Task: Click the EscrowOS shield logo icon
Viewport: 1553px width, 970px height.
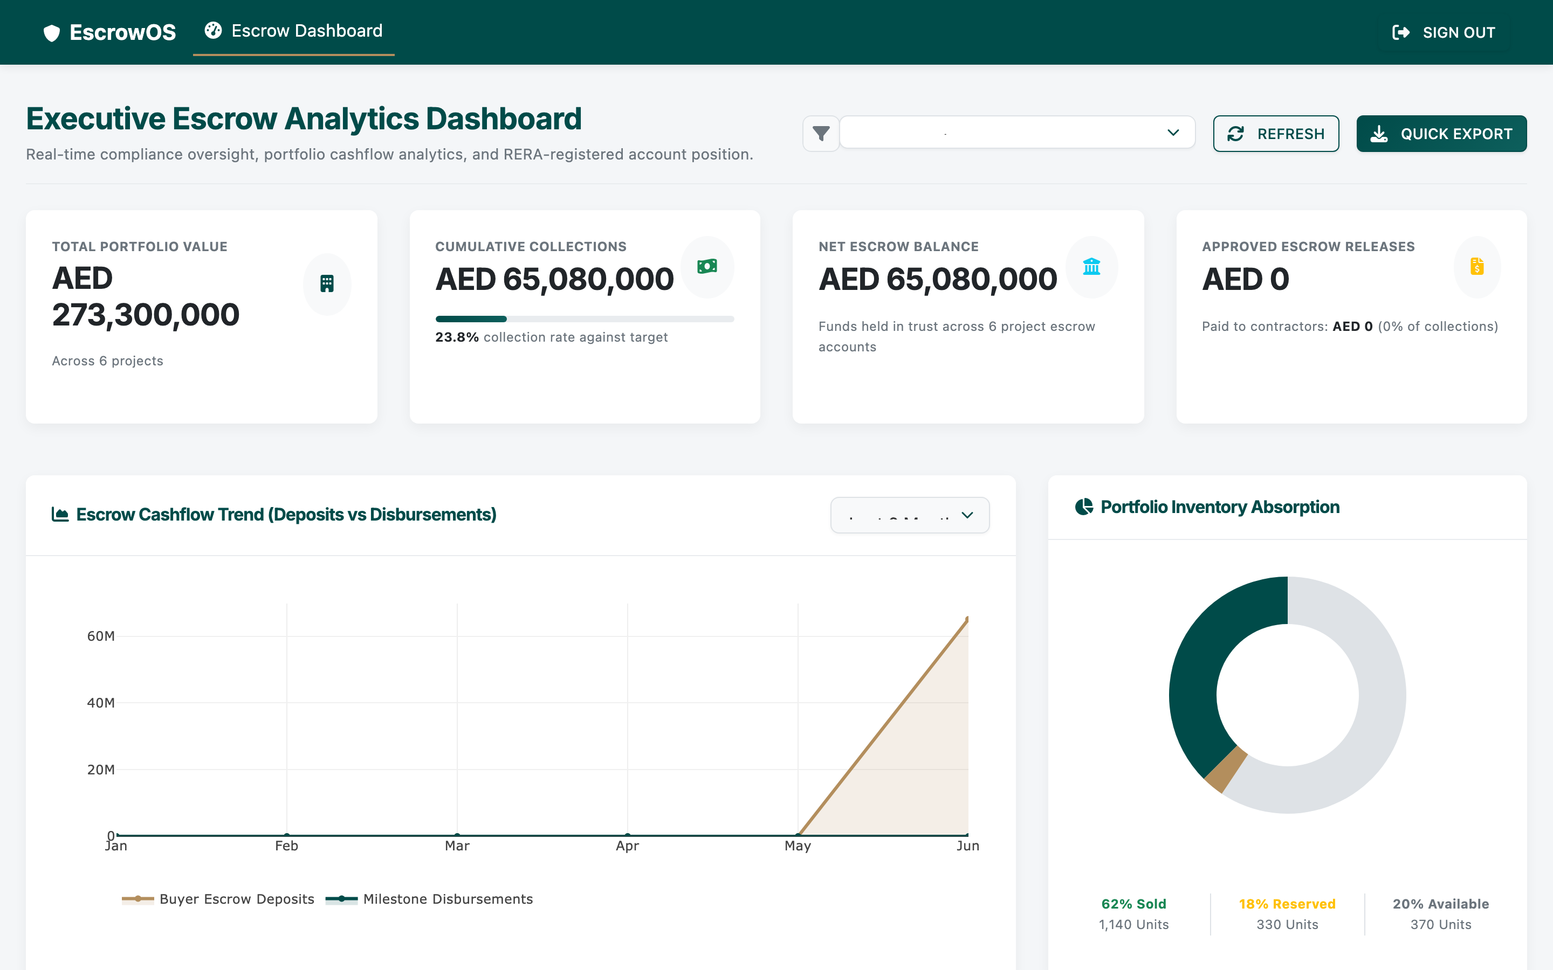Action: click(51, 33)
